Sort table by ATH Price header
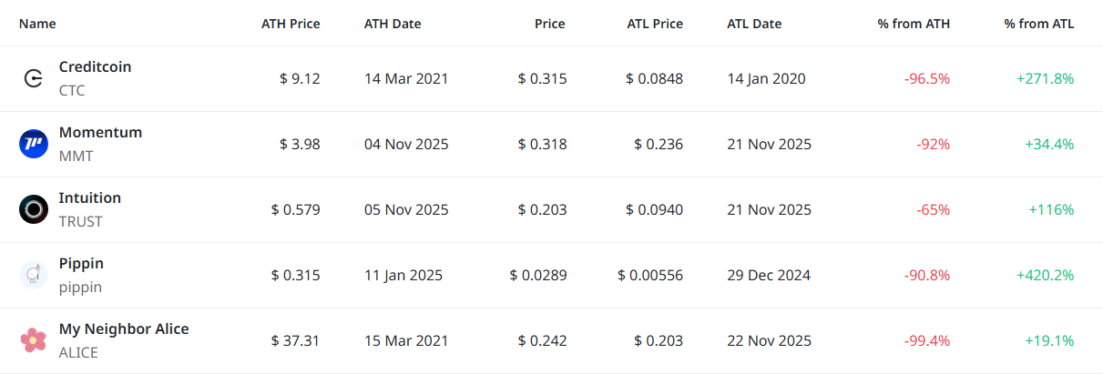 pos(291,25)
